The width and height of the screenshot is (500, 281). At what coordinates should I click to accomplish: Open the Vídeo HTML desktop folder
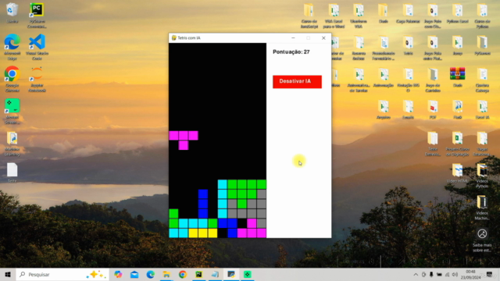(457, 173)
